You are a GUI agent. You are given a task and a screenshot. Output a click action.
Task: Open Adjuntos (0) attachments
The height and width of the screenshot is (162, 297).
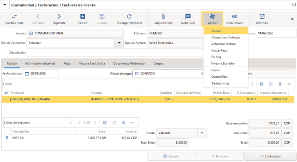(x=163, y=19)
